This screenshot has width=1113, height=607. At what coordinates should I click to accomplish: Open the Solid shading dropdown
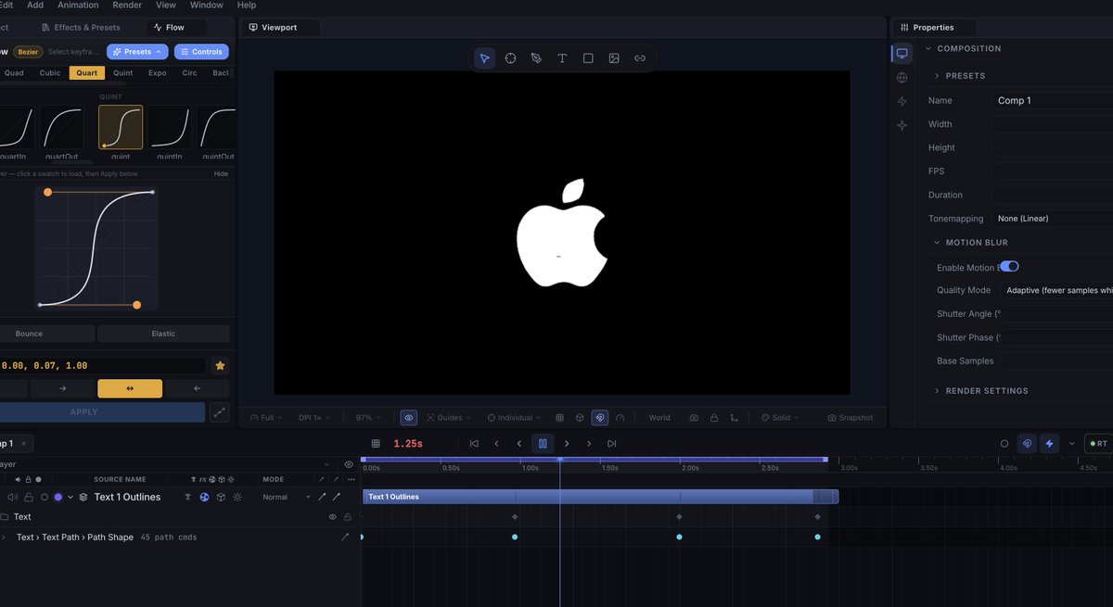[780, 418]
